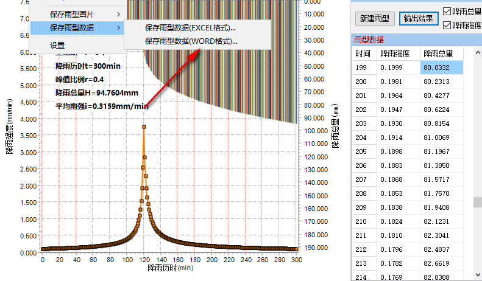Expand the arrow beside 保存雨型图片
The width and height of the screenshot is (482, 281).
pyautogui.click(x=118, y=14)
